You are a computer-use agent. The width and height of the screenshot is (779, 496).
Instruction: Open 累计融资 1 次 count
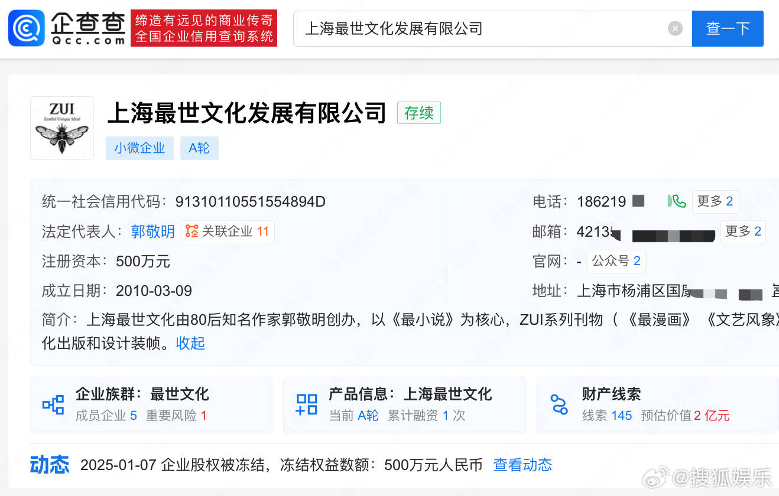426,416
